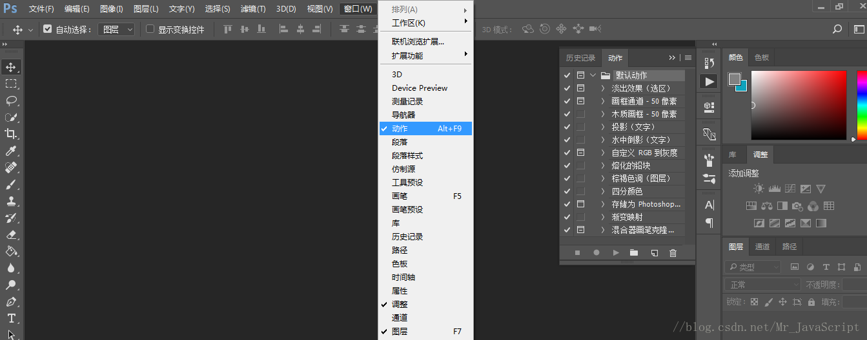This screenshot has height=340, width=867.
Task: Select the Pen tool
Action: [11, 301]
